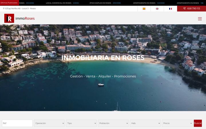Click the red Buscar button
This screenshot has height=129, width=206.
[x=198, y=123]
